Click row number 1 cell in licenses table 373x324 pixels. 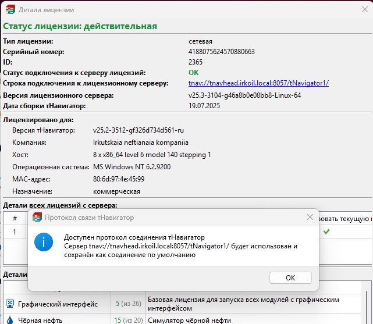[x=15, y=232]
